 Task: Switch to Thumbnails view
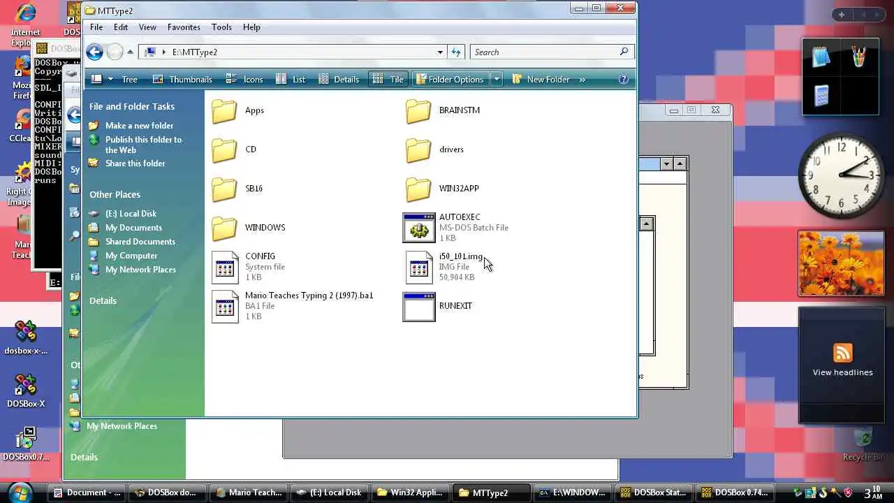pos(183,80)
